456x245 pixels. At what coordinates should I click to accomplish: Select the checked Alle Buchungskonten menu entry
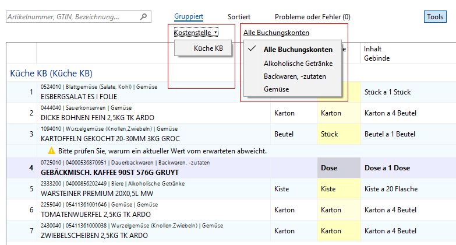click(298, 50)
